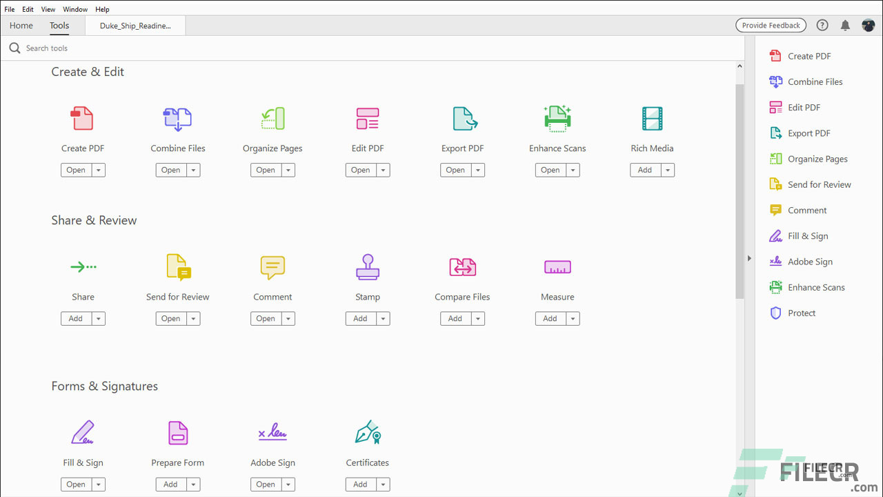Open Comment shortcut in right pane
The height and width of the screenshot is (497, 883).
click(797, 211)
